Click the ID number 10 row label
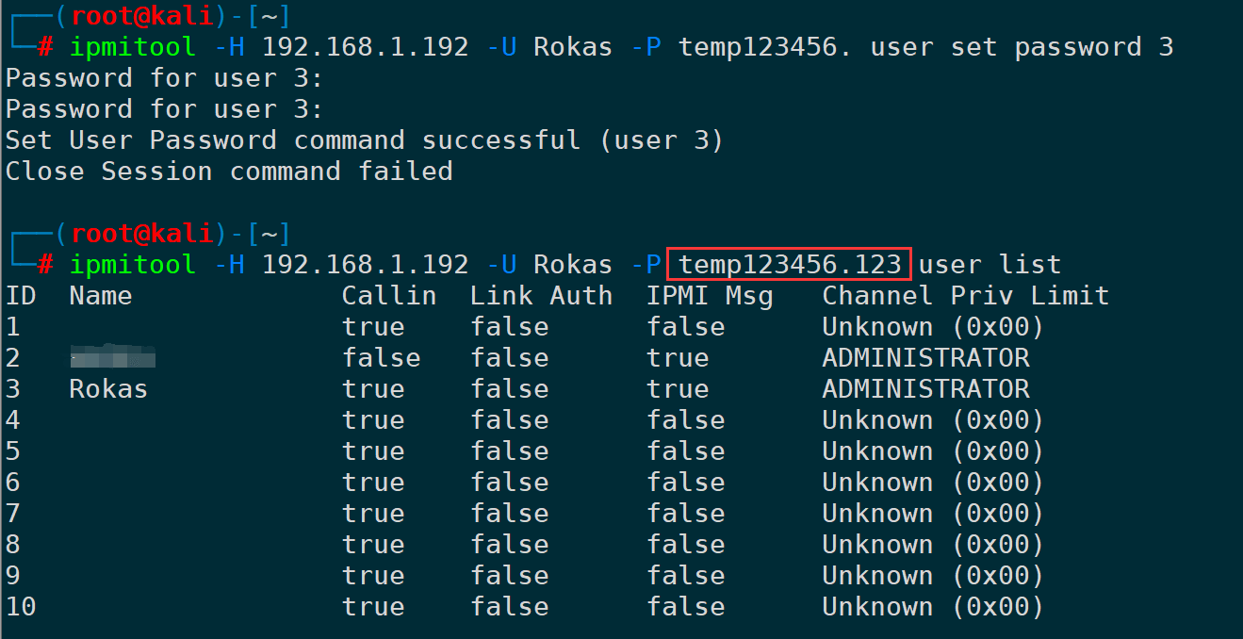The image size is (1243, 639). [21, 607]
